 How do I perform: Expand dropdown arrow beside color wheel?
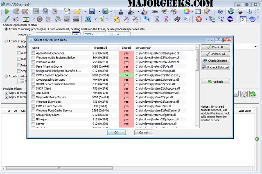[192, 11]
